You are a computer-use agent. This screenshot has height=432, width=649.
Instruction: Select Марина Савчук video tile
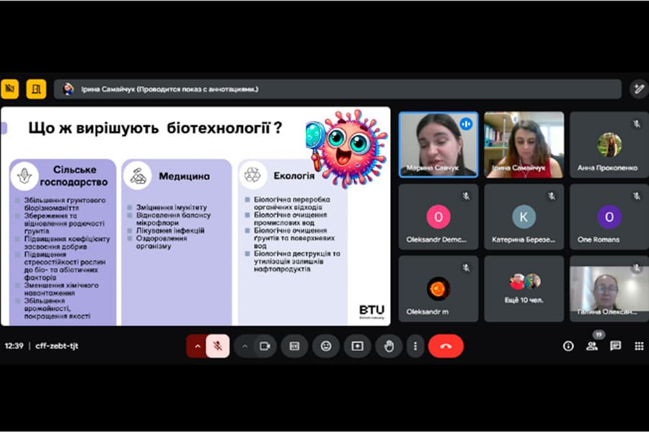(438, 145)
